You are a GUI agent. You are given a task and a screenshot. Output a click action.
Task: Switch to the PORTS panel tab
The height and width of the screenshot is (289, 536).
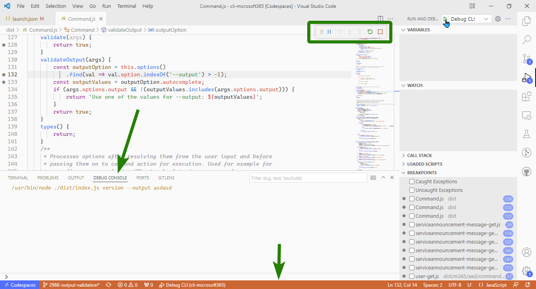(x=143, y=178)
